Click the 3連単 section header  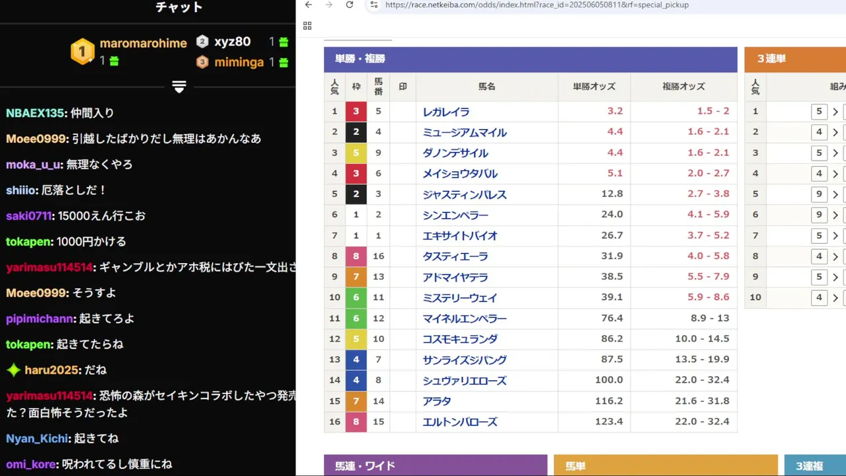[795, 59]
